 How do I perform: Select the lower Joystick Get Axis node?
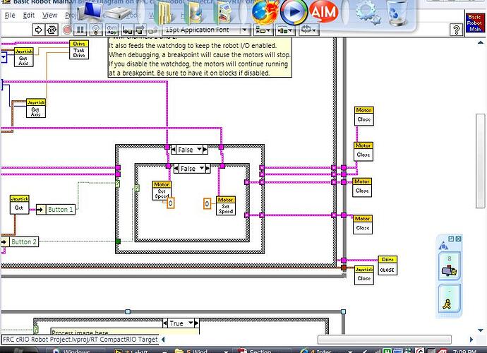tap(36, 109)
